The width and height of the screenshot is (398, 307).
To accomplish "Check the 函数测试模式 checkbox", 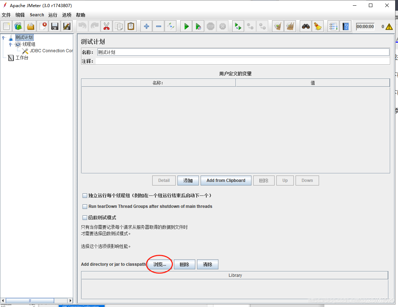I will (x=85, y=217).
